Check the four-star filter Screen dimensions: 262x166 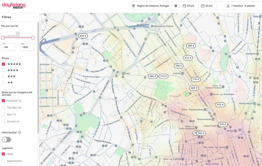pyautogui.click(x=3, y=70)
